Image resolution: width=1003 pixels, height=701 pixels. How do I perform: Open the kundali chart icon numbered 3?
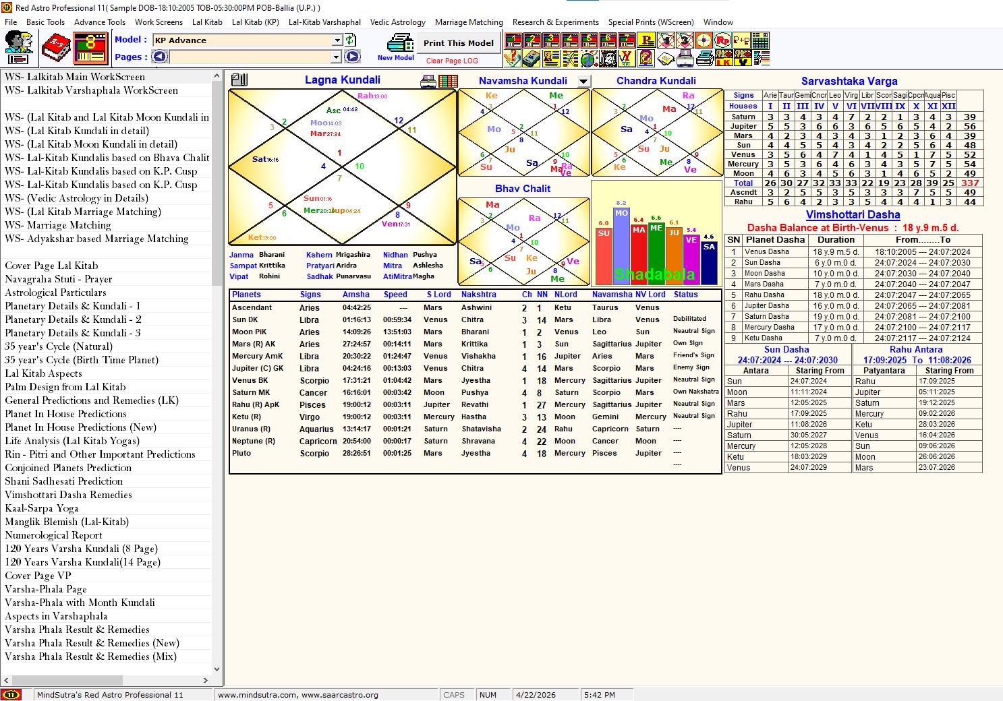[685, 40]
